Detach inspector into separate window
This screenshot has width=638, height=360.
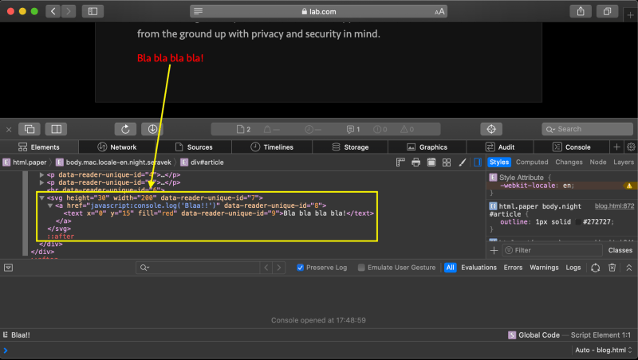[x=30, y=129]
